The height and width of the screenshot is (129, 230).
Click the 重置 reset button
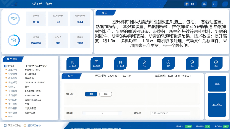217,84
